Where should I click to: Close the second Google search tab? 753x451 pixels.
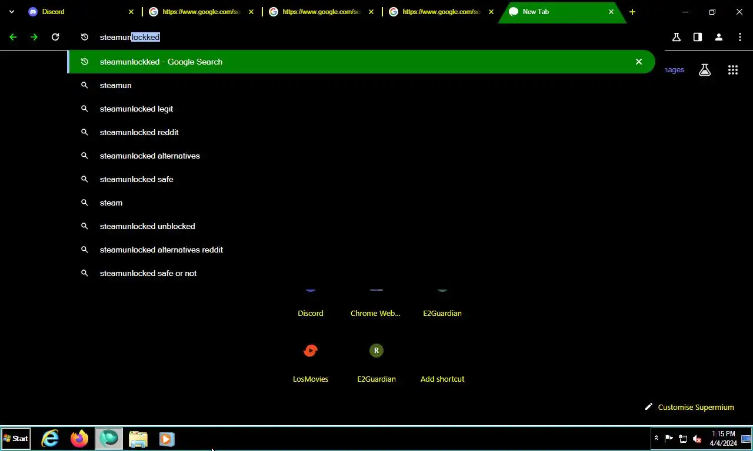tap(371, 12)
